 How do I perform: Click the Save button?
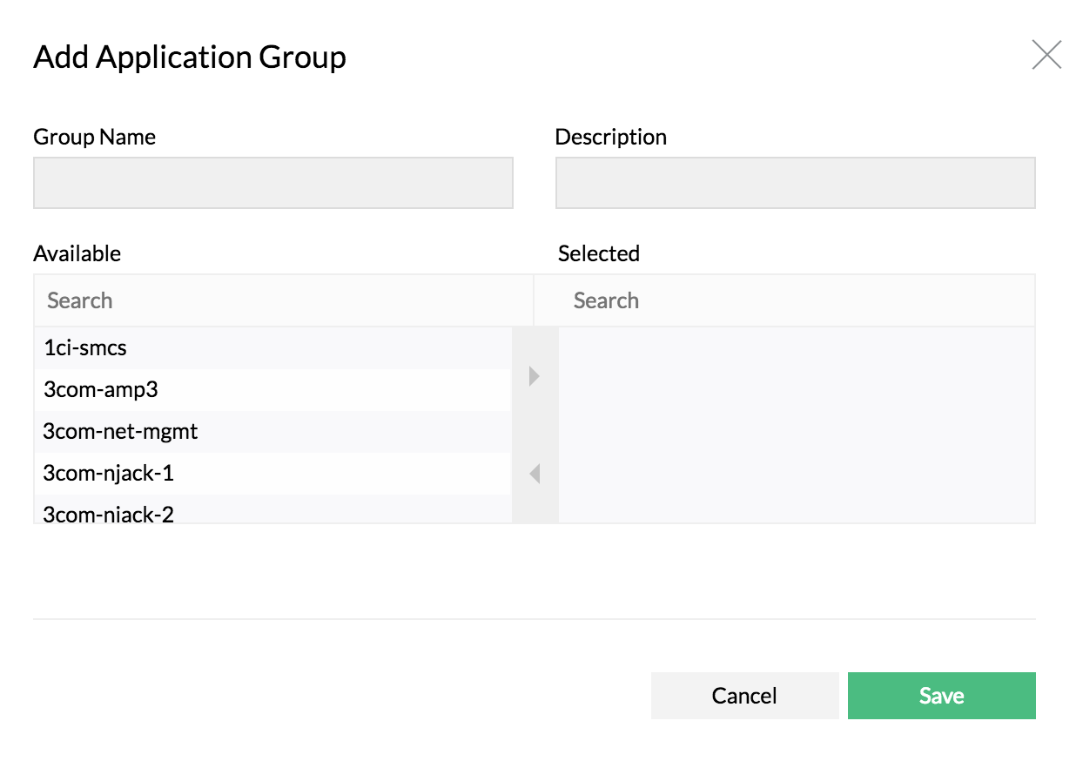pyautogui.click(x=941, y=695)
